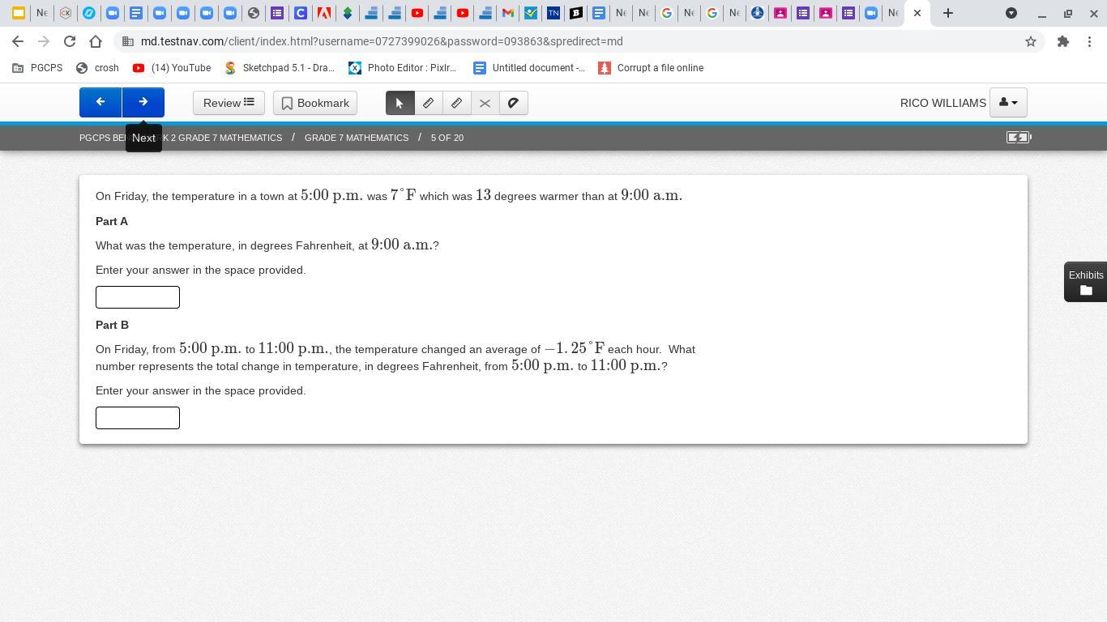The image size is (1107, 622).
Task: Bookmark this question
Action: (x=315, y=103)
